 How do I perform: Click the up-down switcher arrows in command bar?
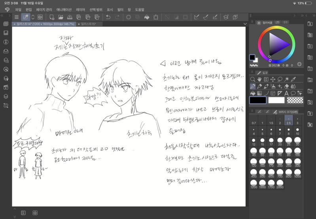pyautogui.click(x=33, y=17)
